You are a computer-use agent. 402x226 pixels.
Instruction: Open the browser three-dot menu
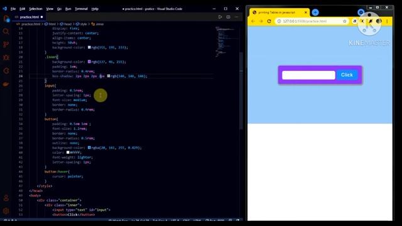click(387, 21)
